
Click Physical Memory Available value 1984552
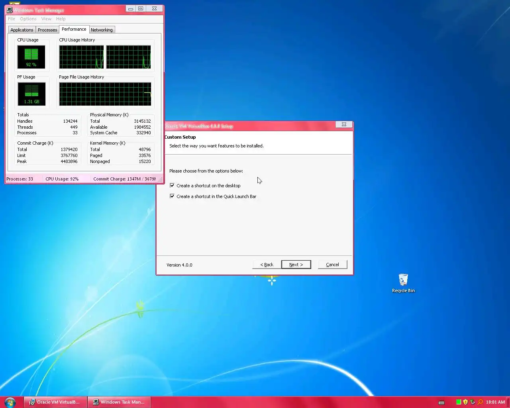[x=142, y=127]
